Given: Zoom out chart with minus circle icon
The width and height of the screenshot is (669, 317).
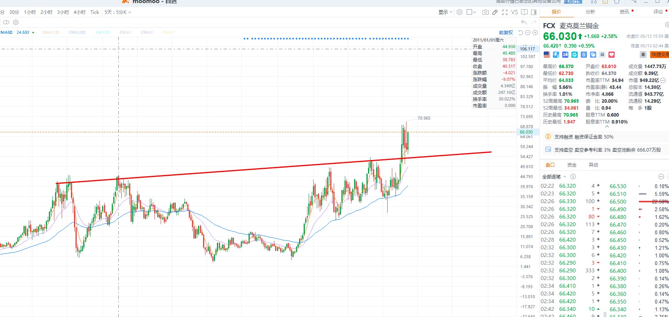Looking at the screenshot, I should coord(528,33).
